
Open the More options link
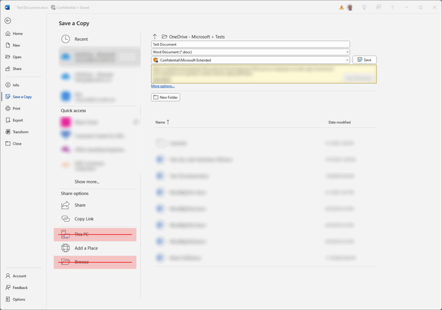point(163,86)
